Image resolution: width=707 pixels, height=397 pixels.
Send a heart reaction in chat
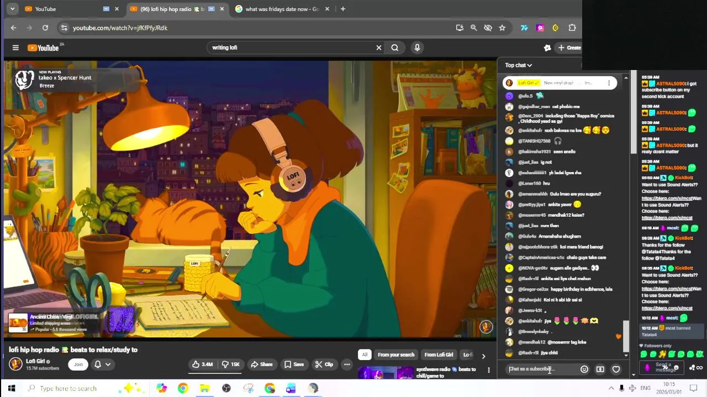pos(616,369)
